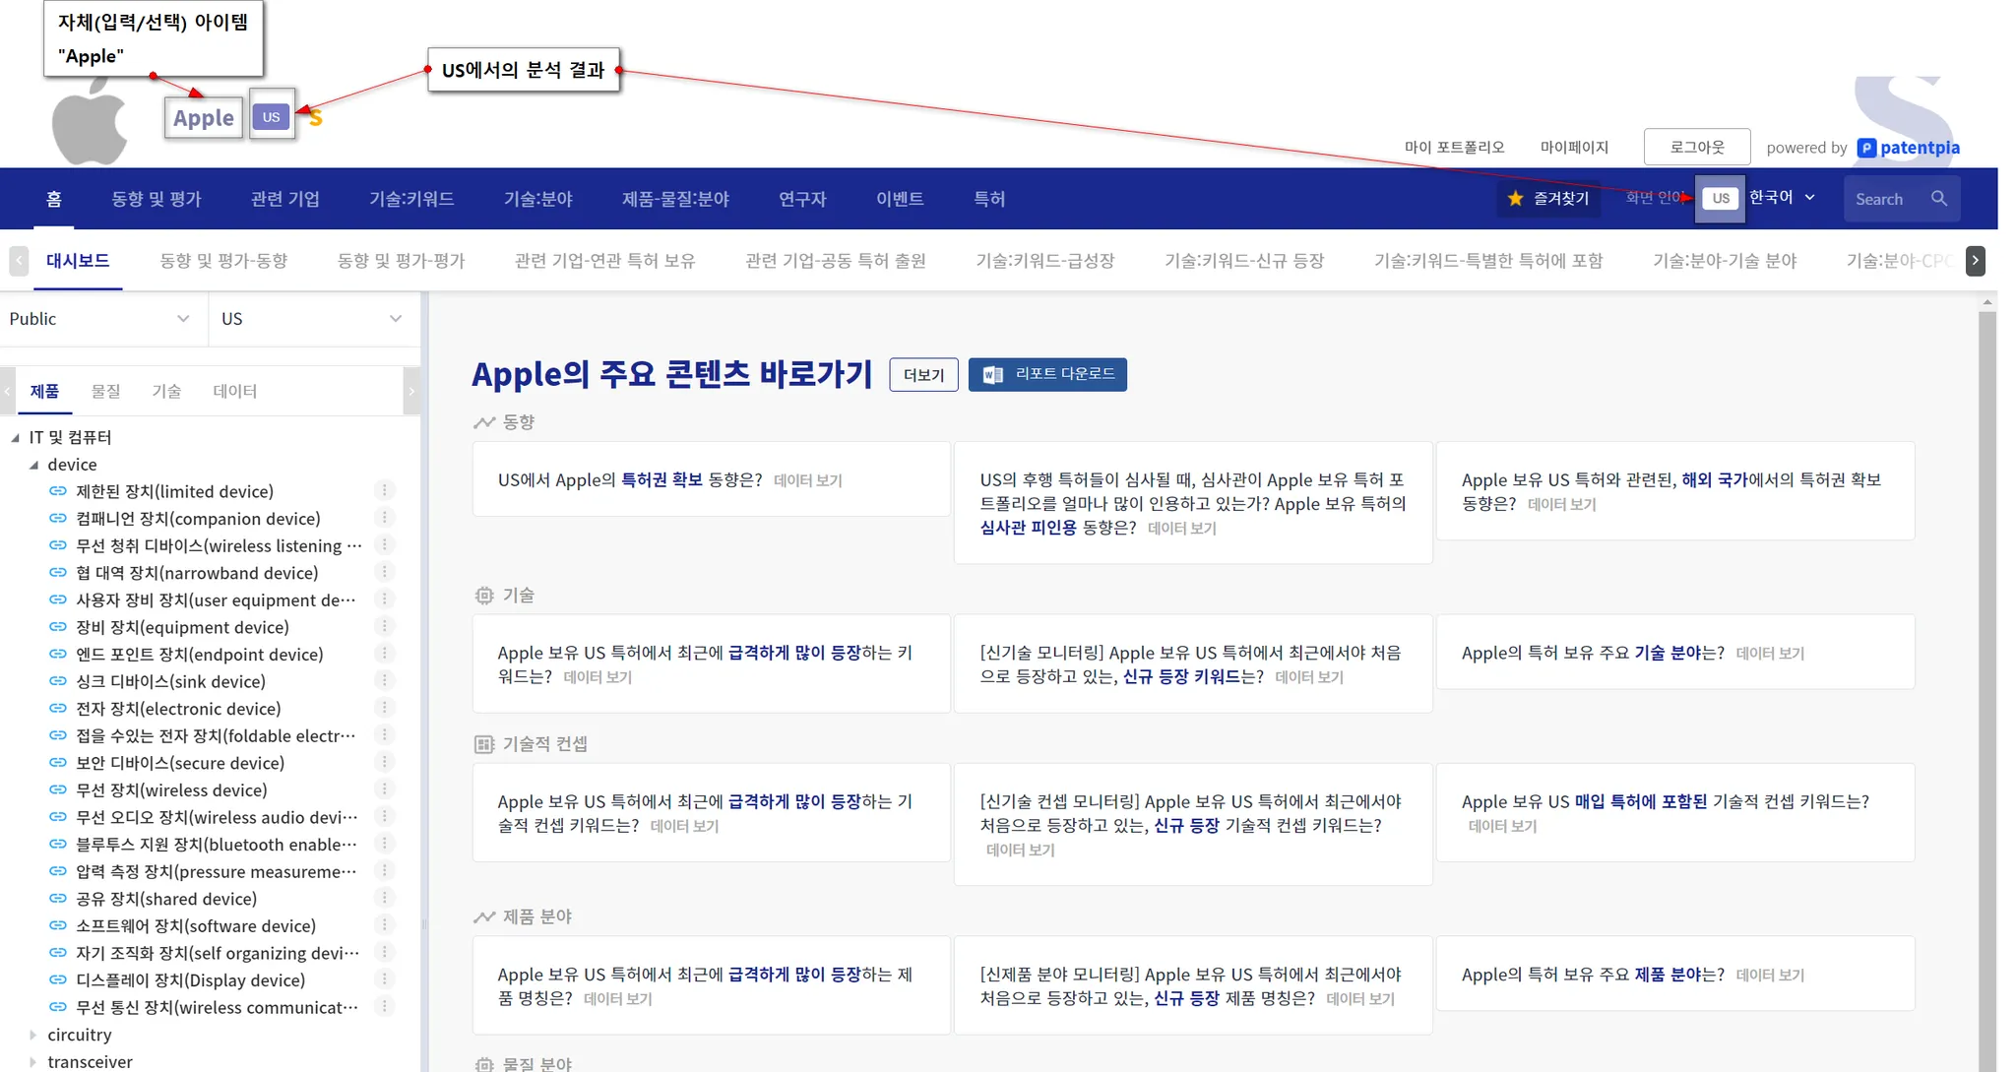Open kebab menu for 싱크 디바이스(sink device)

coord(385,681)
